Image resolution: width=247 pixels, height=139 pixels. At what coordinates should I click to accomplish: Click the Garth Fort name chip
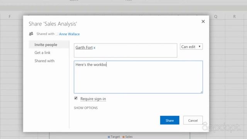(84, 47)
